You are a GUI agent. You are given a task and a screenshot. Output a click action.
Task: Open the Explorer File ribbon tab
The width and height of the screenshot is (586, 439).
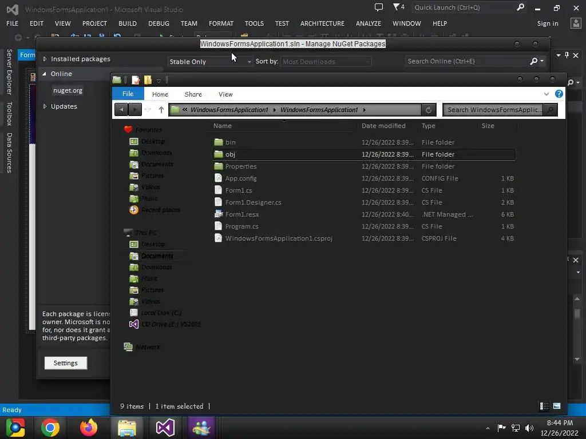(x=128, y=94)
